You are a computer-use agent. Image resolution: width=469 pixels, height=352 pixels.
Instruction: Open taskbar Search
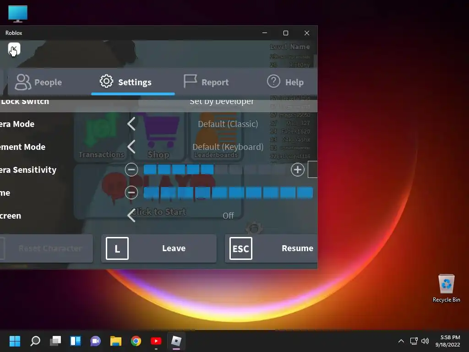coord(35,341)
